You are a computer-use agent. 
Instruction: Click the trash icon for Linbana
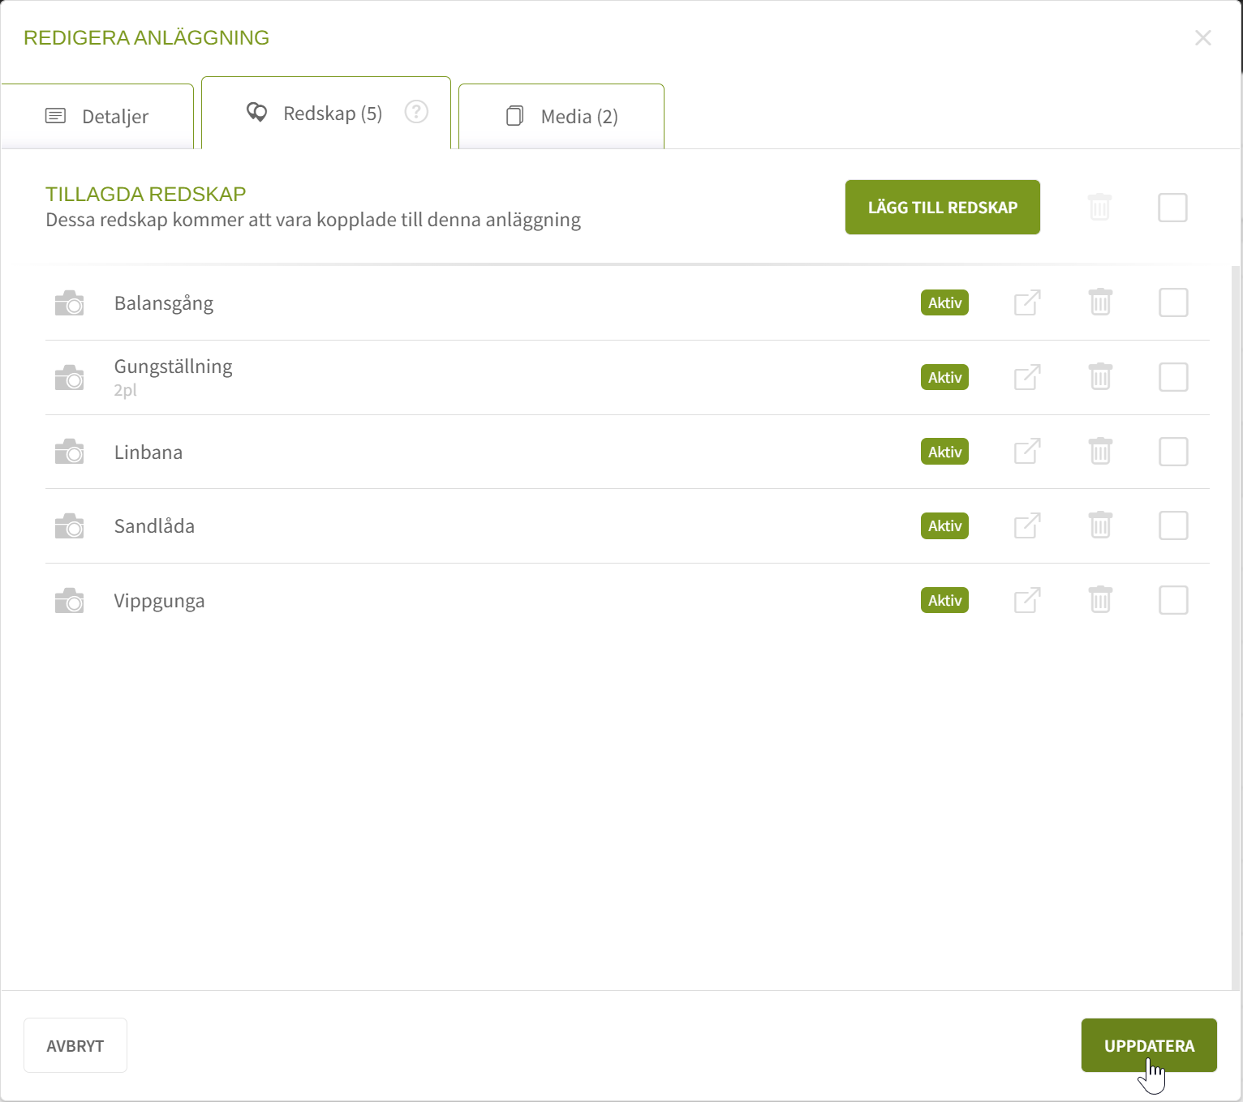1100,452
